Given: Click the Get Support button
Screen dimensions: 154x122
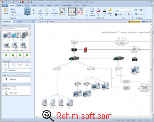Looking at the screenshot, I should point(134,22).
